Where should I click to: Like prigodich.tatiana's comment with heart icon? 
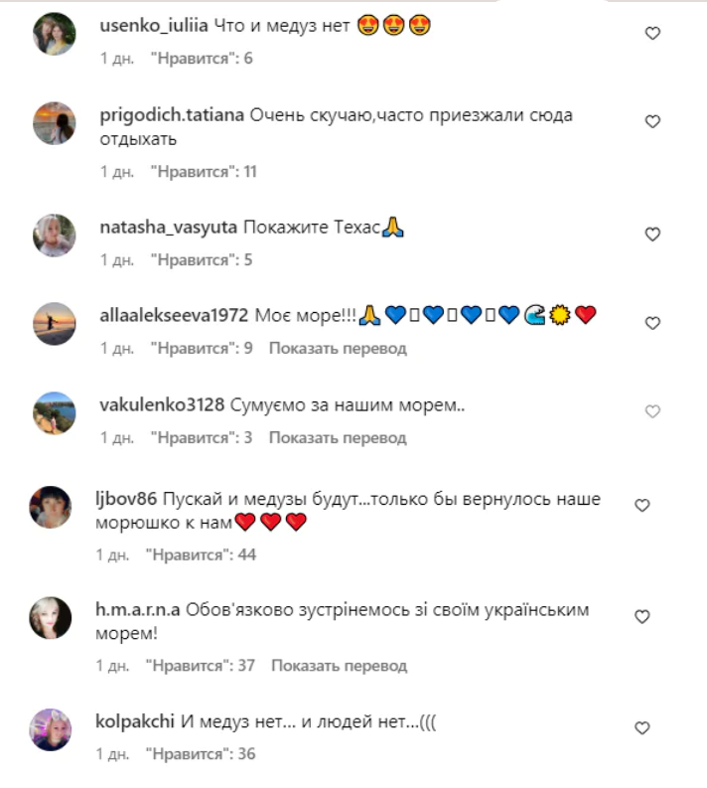coord(652,121)
